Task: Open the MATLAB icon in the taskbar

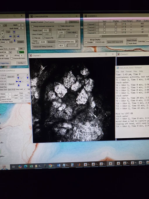Action: [79, 165]
